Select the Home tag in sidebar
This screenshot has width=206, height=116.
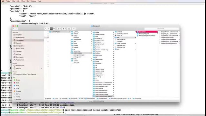pos(17,97)
